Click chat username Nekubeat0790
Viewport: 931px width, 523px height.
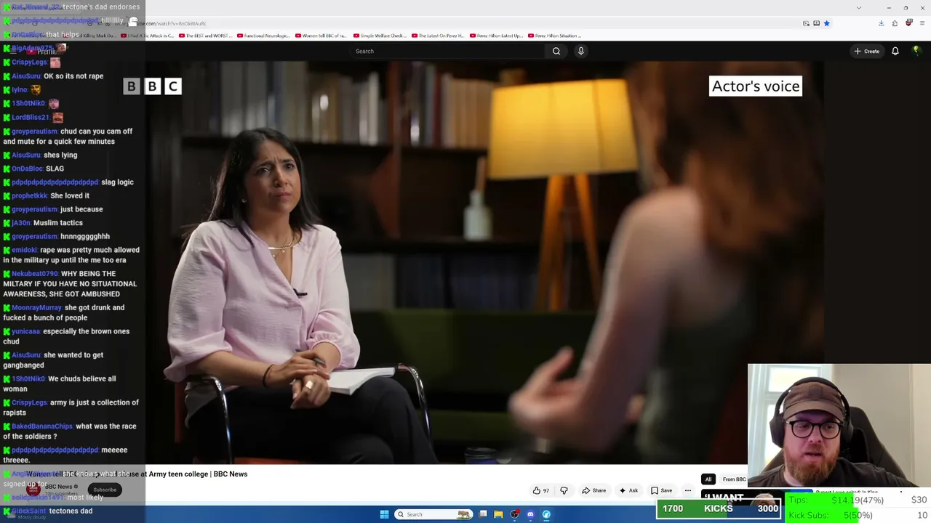click(35, 274)
